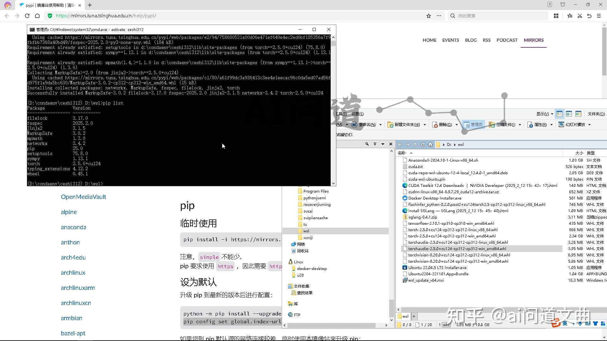Expand the dropdown arrow beside 新建文件夹

coord(425,125)
